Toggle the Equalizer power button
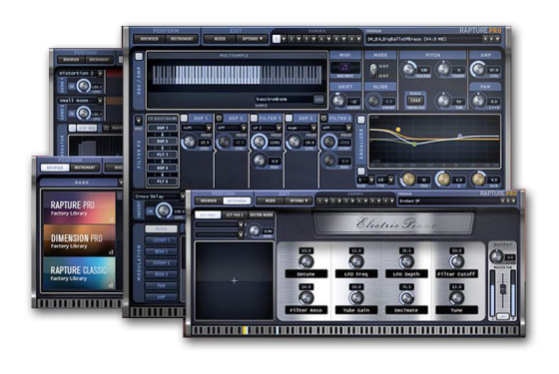Screen dimensions: 559x374 pos(360,120)
